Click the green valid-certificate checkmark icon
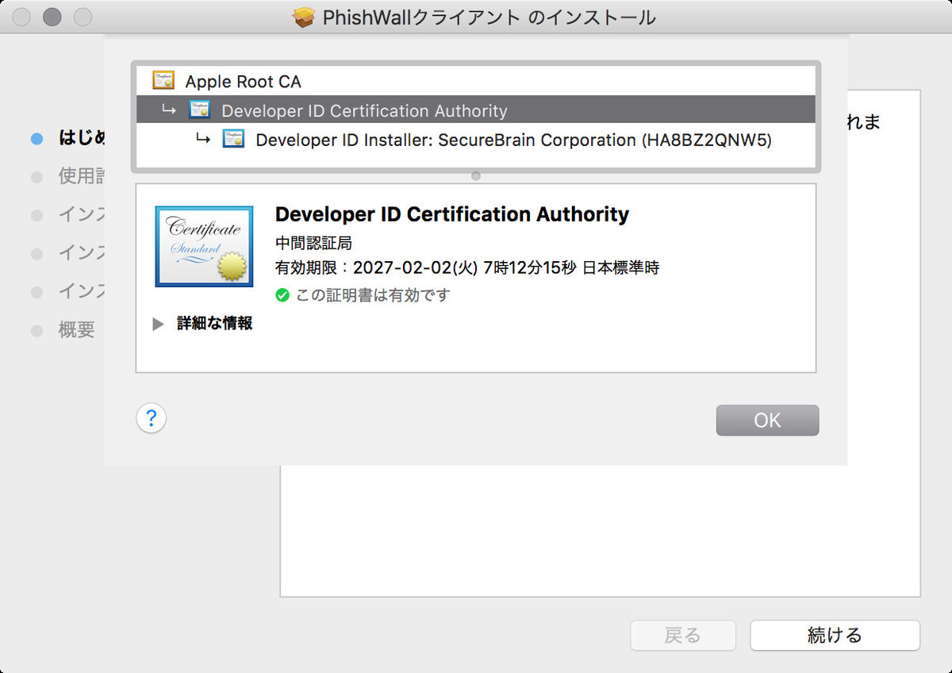The image size is (952, 673). (282, 295)
